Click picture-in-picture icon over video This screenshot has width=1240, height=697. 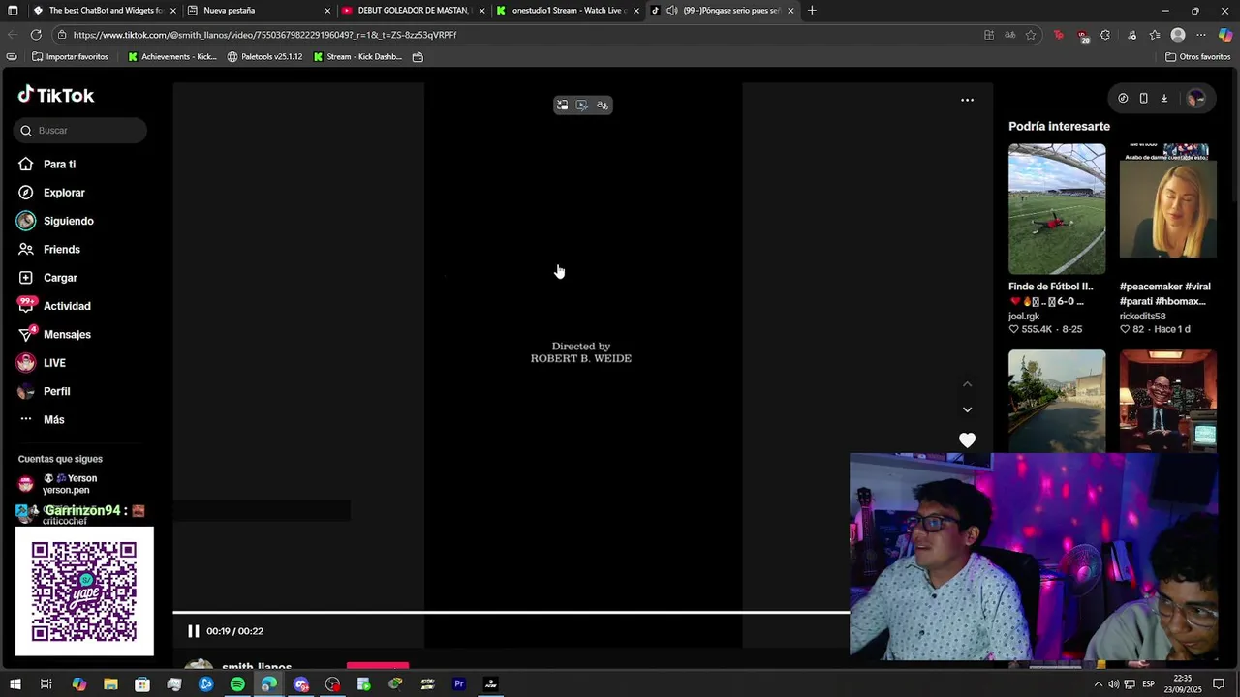point(562,105)
